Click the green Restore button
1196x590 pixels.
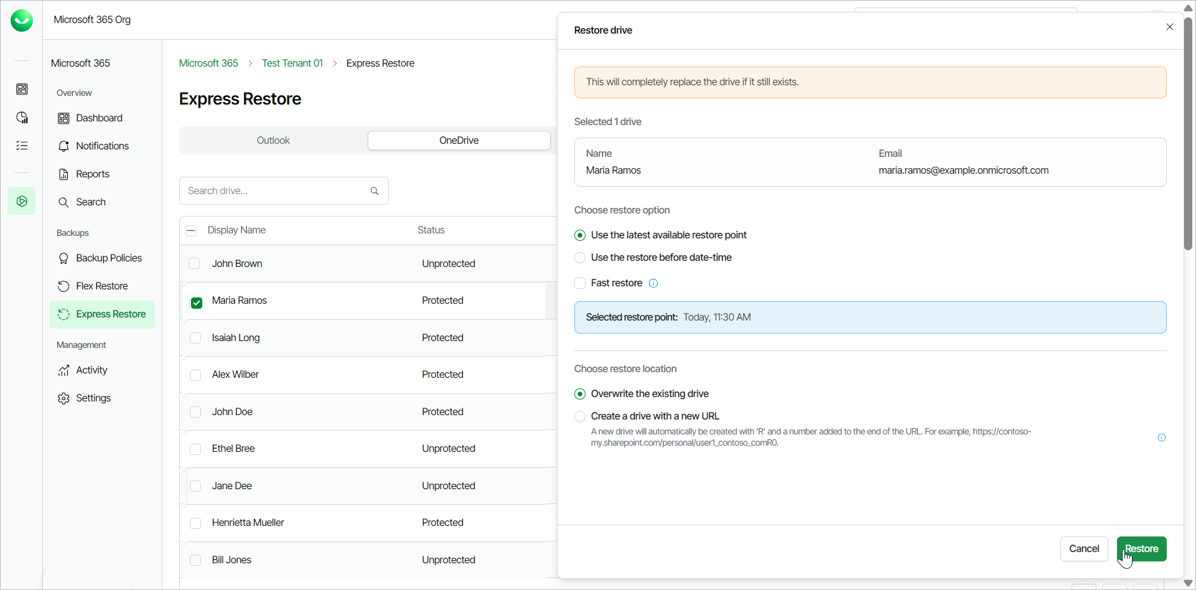1141,549
